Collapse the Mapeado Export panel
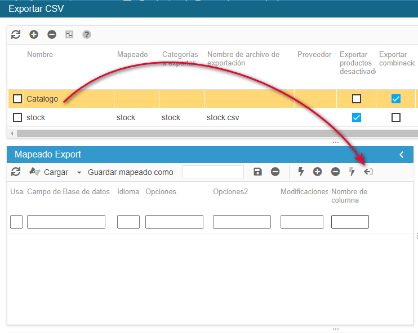Screen dimensions: 418x333 tap(402, 154)
